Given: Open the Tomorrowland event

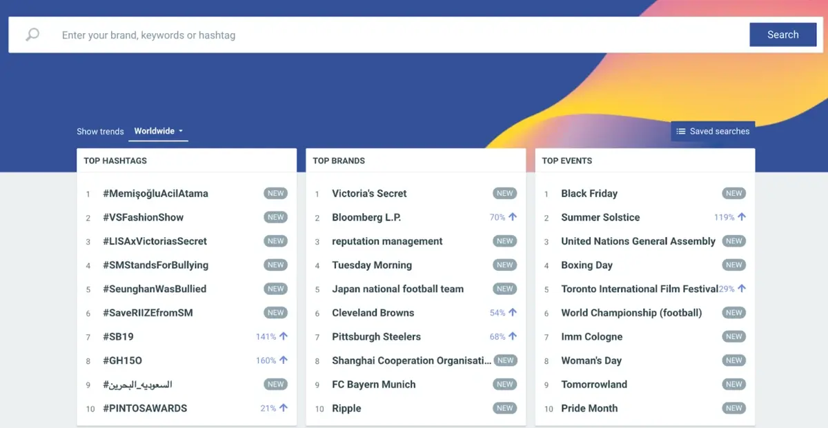Looking at the screenshot, I should click(593, 385).
